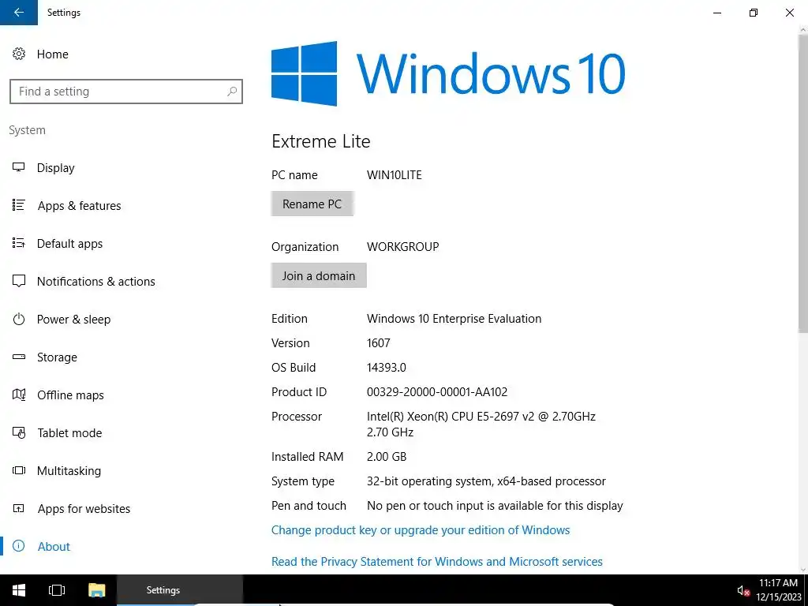Click the Windows 10 logo image
The width and height of the screenshot is (808, 606).
tap(448, 73)
